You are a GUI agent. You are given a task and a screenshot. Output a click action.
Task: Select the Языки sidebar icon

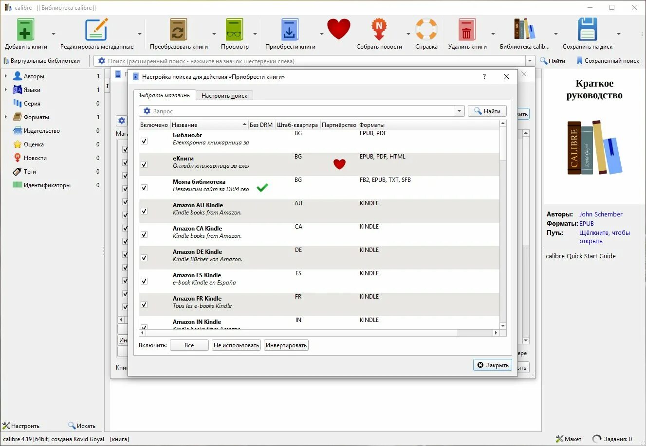tap(18, 89)
